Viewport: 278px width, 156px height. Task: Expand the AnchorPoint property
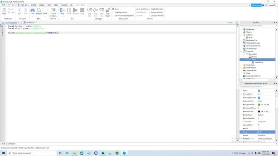coord(241,94)
